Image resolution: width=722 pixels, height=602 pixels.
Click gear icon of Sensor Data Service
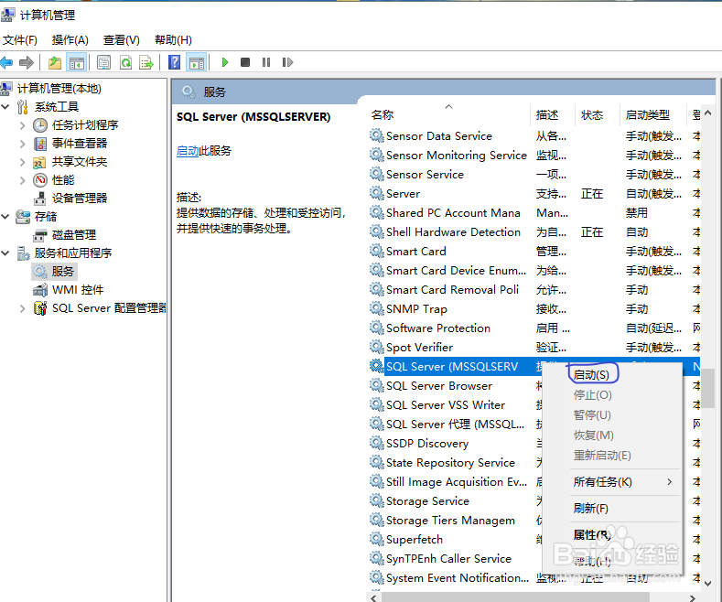coord(377,135)
